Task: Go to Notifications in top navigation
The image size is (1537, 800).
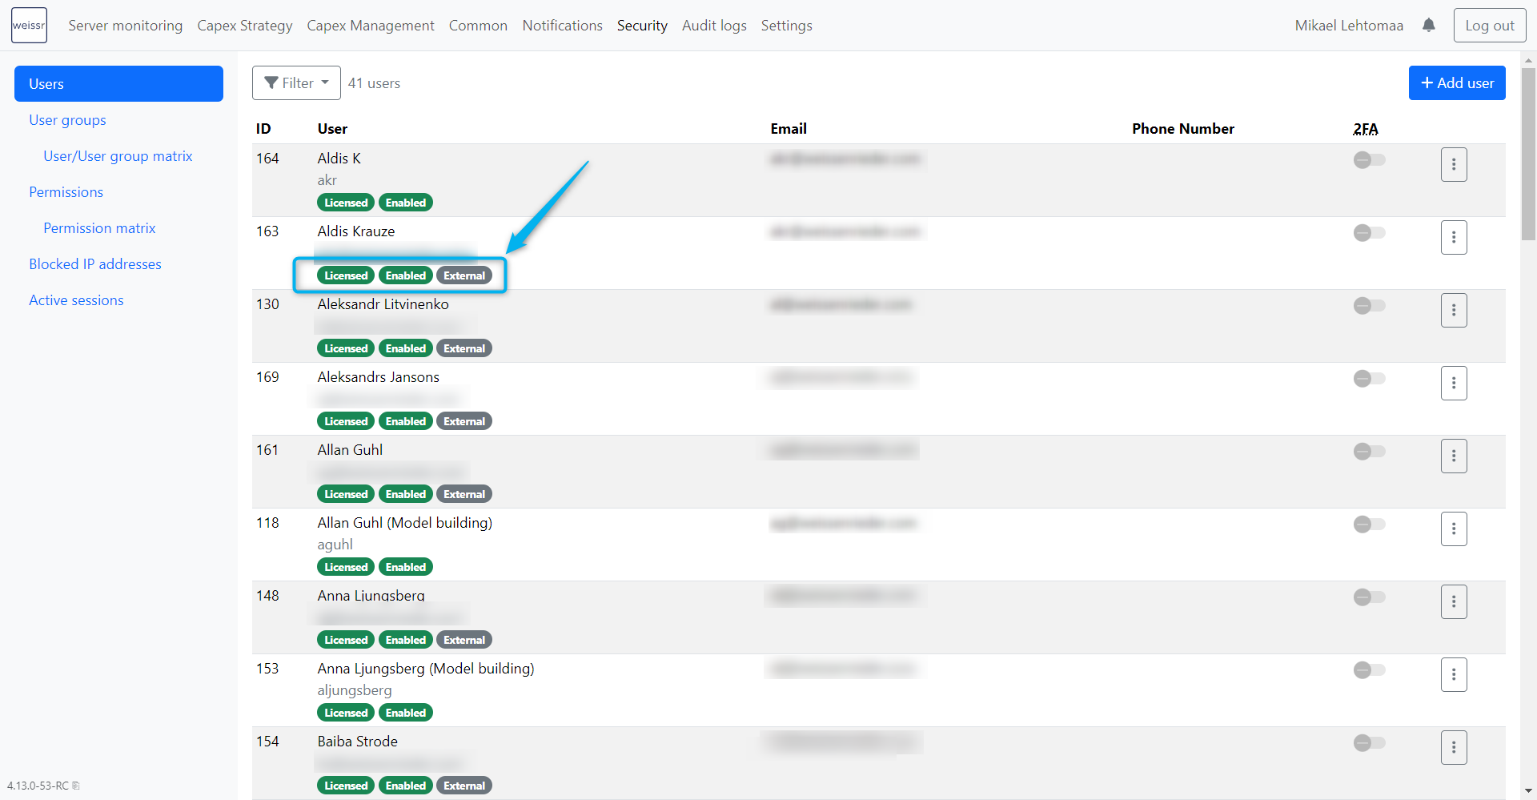Action: click(x=563, y=26)
